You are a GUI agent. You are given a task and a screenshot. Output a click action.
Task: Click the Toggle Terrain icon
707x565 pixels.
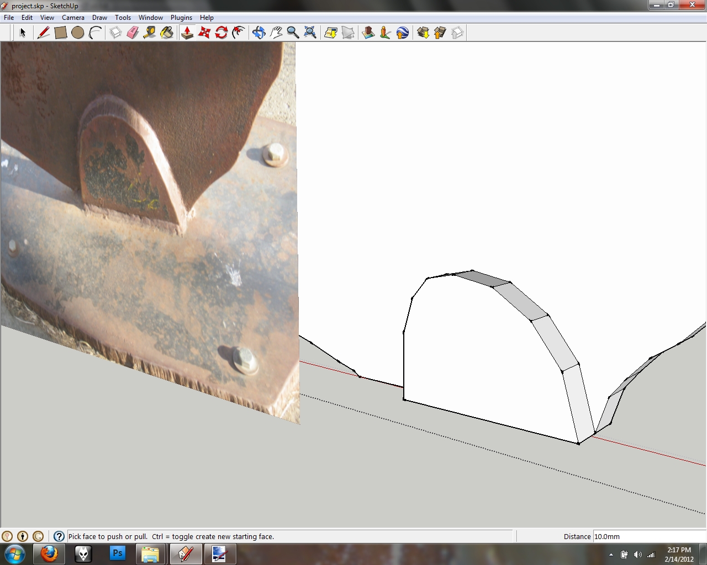pyautogui.click(x=348, y=33)
